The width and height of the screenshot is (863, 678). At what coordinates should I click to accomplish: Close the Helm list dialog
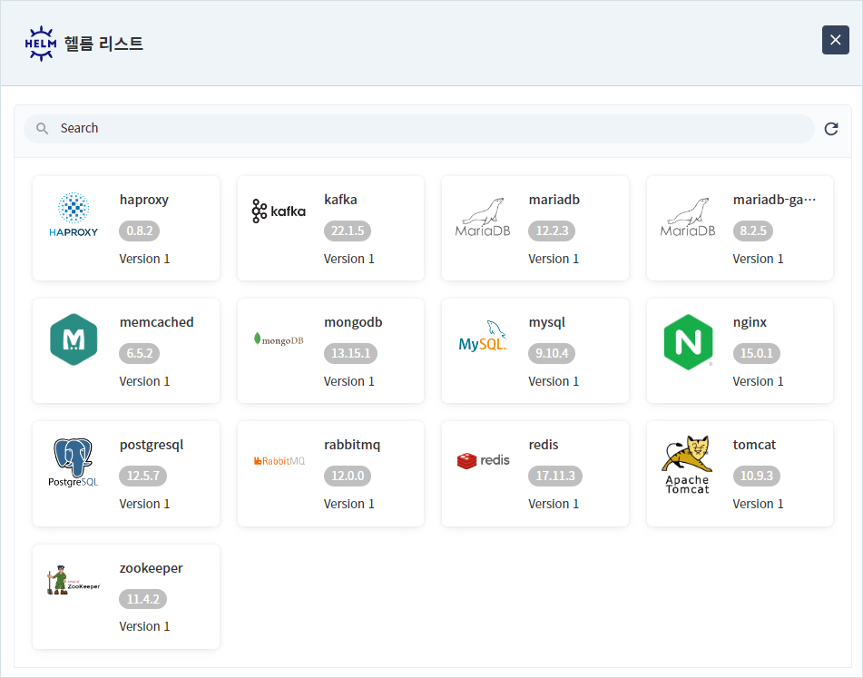coord(836,40)
